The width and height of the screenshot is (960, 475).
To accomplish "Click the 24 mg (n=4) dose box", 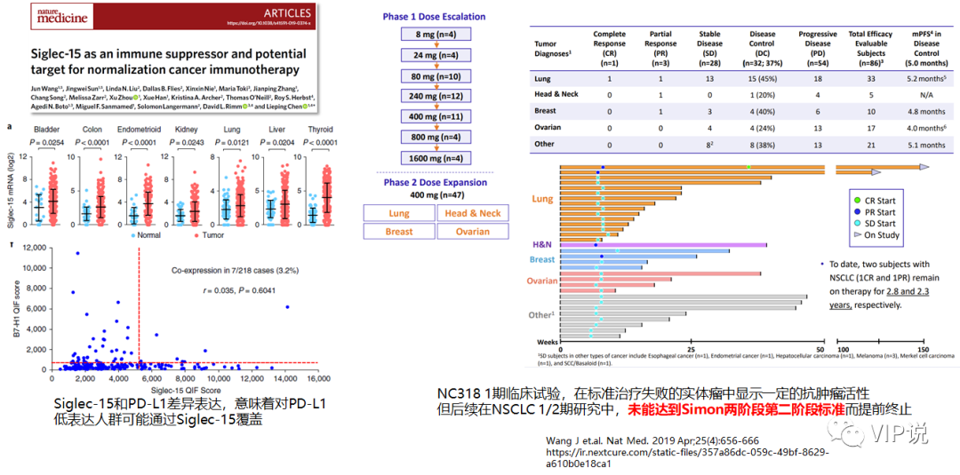I will click(436, 56).
